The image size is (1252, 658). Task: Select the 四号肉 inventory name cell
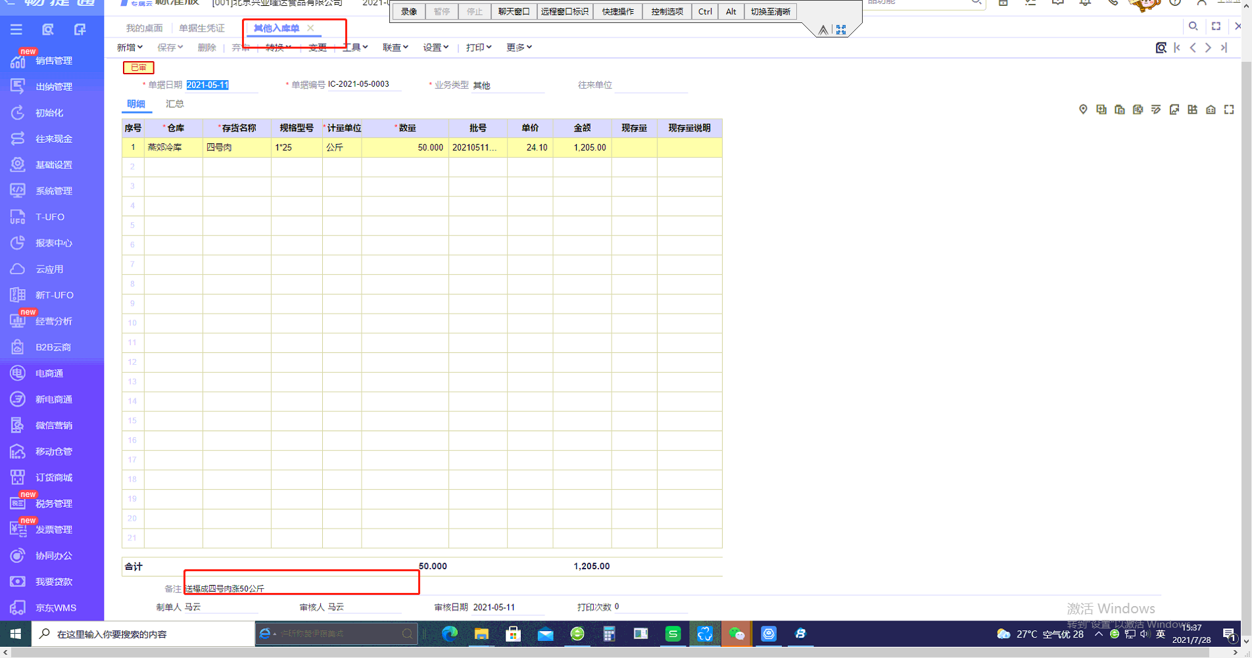point(237,147)
